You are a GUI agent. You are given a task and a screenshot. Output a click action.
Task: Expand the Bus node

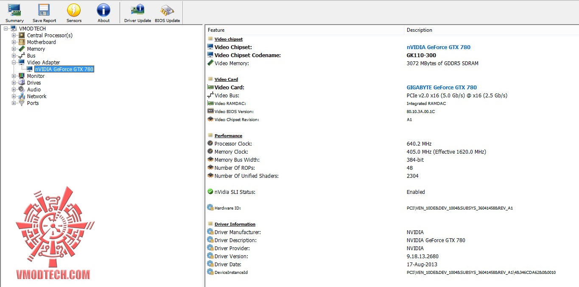click(x=14, y=56)
